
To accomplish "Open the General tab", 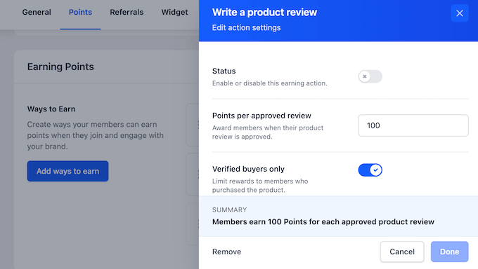I will [37, 12].
